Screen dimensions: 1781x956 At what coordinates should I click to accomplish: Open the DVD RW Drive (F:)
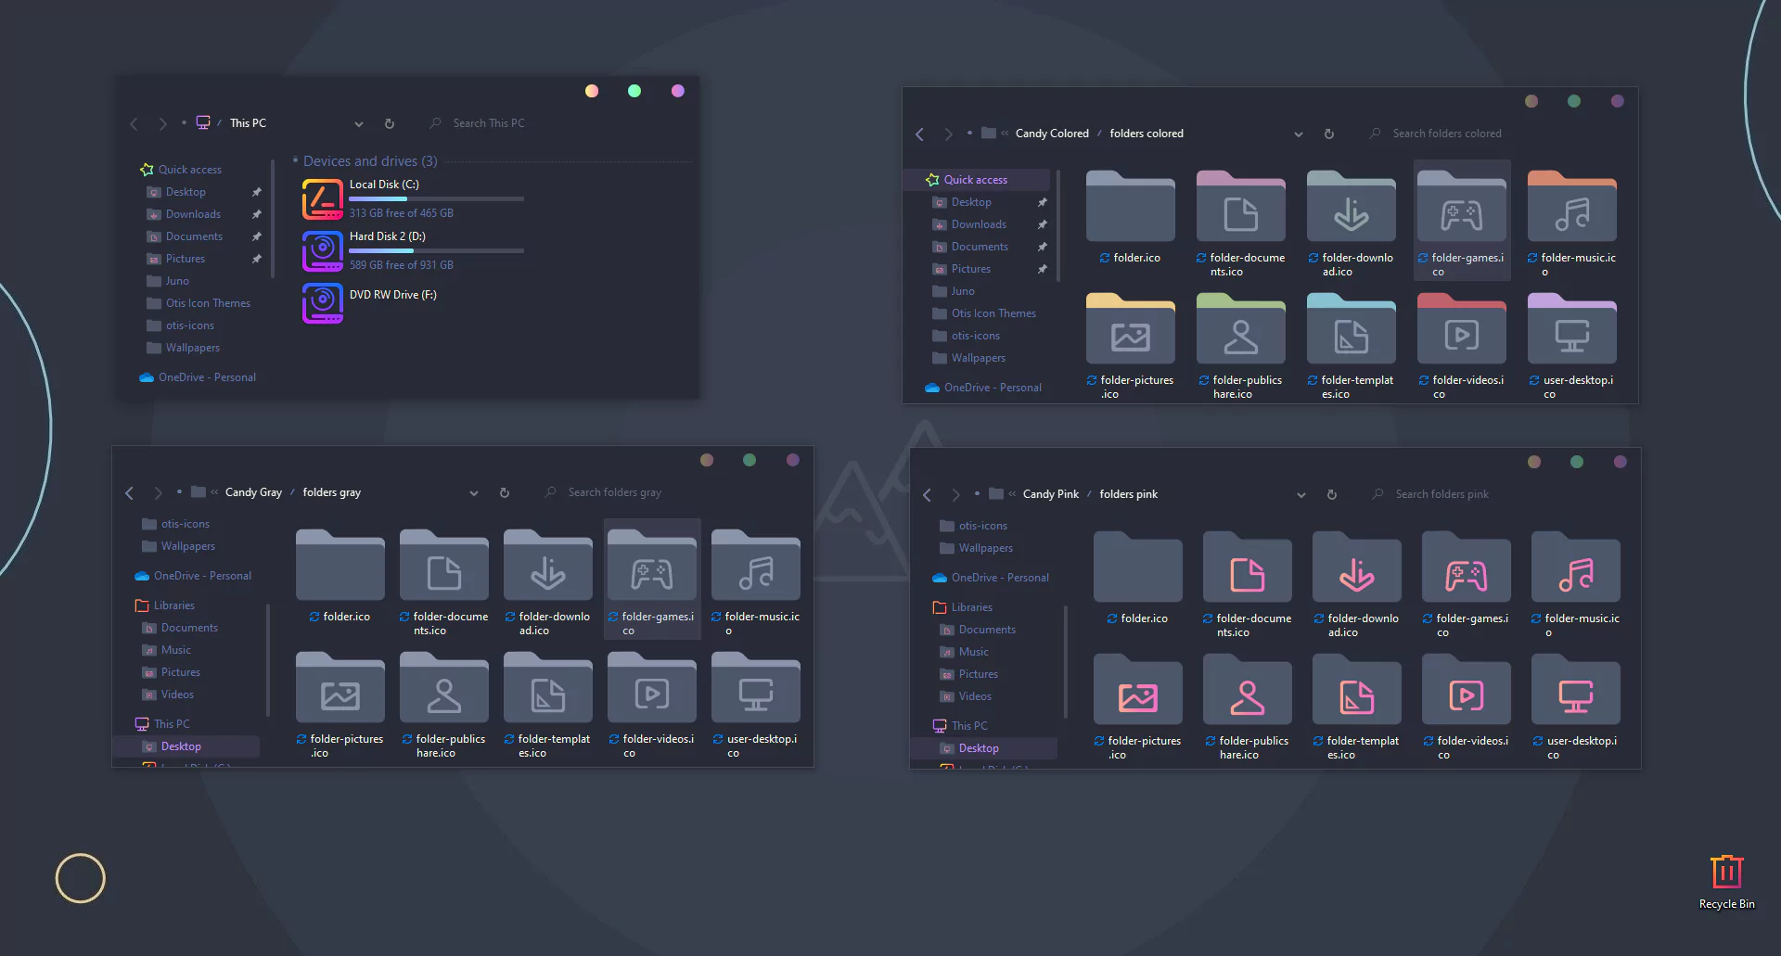[x=393, y=294]
